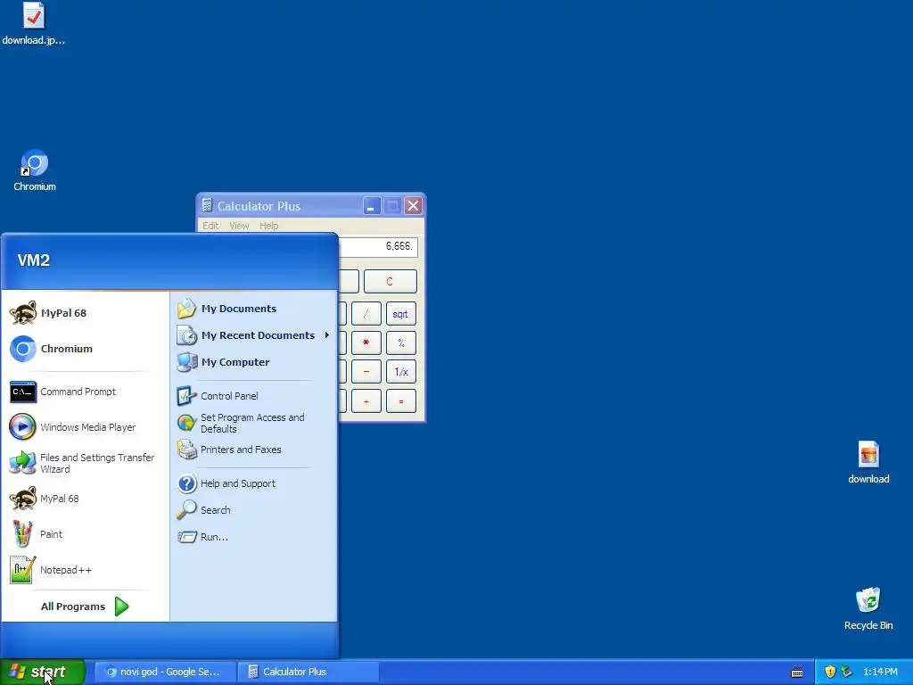Expand All Programs list

point(85,607)
